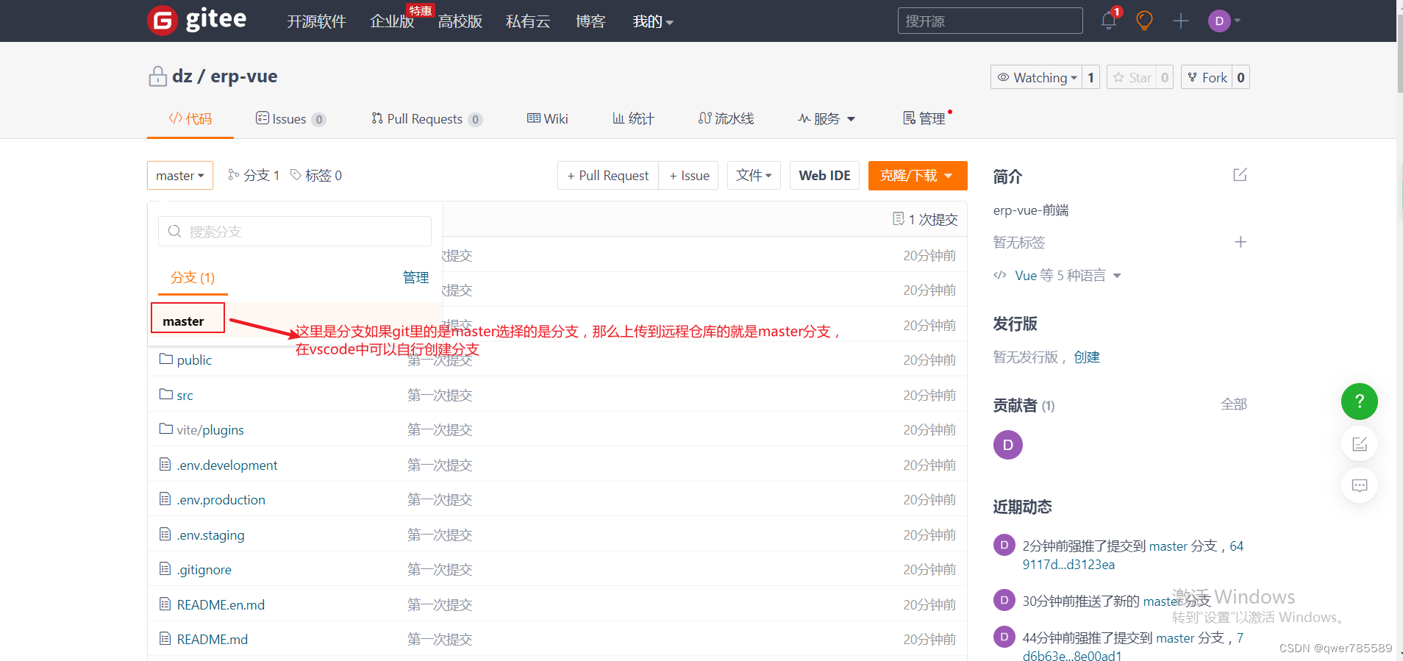
Task: Focus the 搜开源 search field
Action: pos(990,21)
